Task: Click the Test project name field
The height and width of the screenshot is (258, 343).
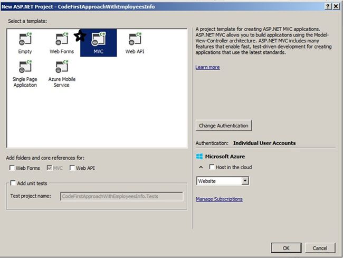Action: pyautogui.click(x=121, y=196)
